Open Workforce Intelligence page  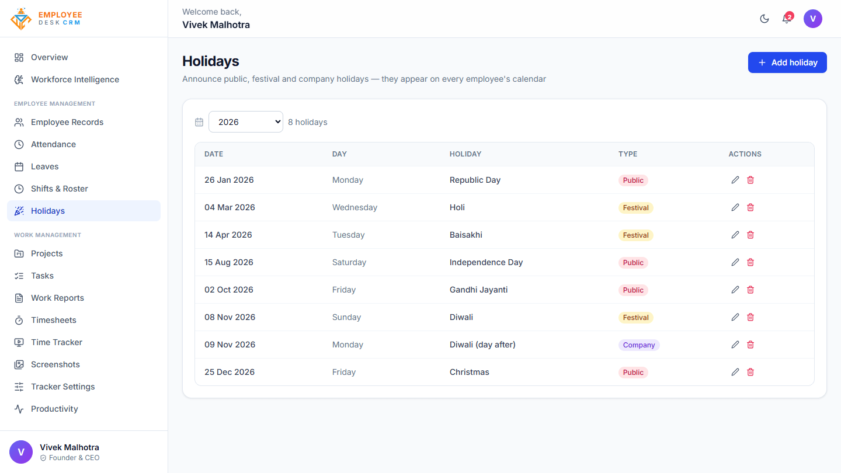[84, 79]
